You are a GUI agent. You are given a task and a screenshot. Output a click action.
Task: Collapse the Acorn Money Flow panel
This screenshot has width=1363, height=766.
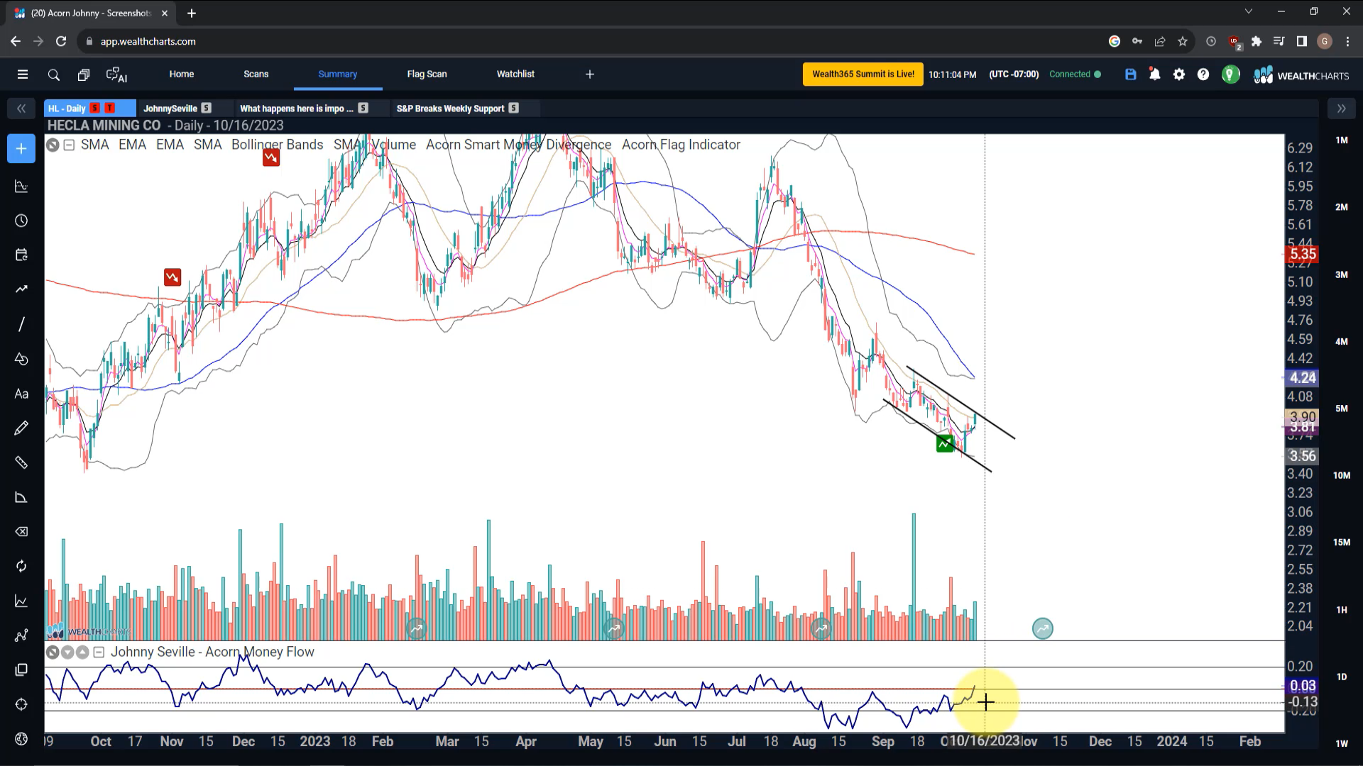coord(99,652)
